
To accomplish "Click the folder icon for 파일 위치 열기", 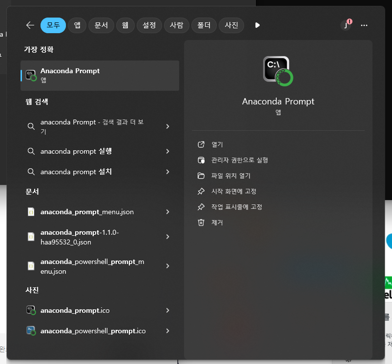I will (x=201, y=176).
